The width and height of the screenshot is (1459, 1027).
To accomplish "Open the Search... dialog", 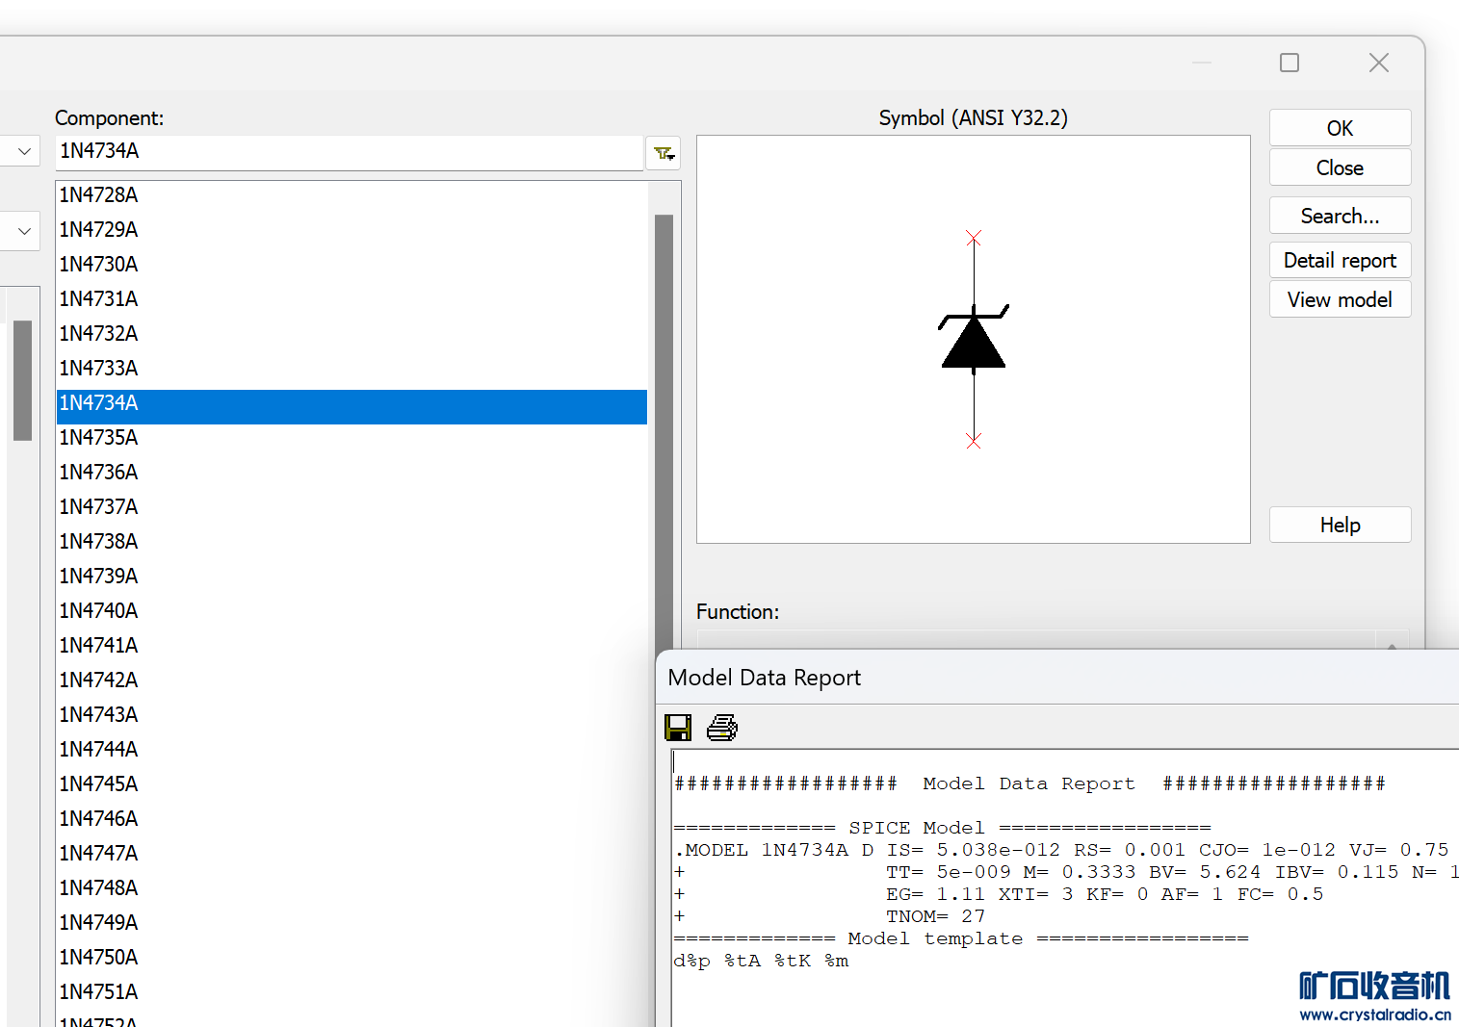I will tap(1340, 216).
